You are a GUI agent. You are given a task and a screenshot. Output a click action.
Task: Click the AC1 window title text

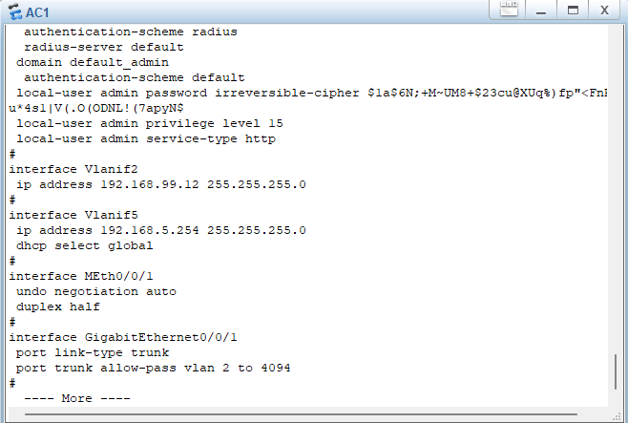38,11
